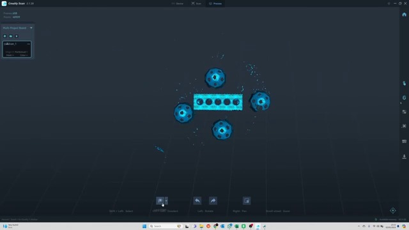Open the Windows Start menu
Viewport: 409px width, 230px height.
click(x=144, y=226)
